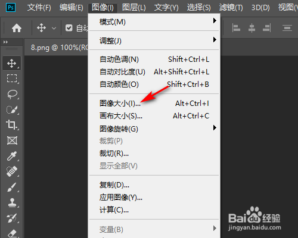This screenshot has height=238, width=298.
Task: Choose 应用图像(Y)... menu entry
Action: pyautogui.click(x=154, y=197)
